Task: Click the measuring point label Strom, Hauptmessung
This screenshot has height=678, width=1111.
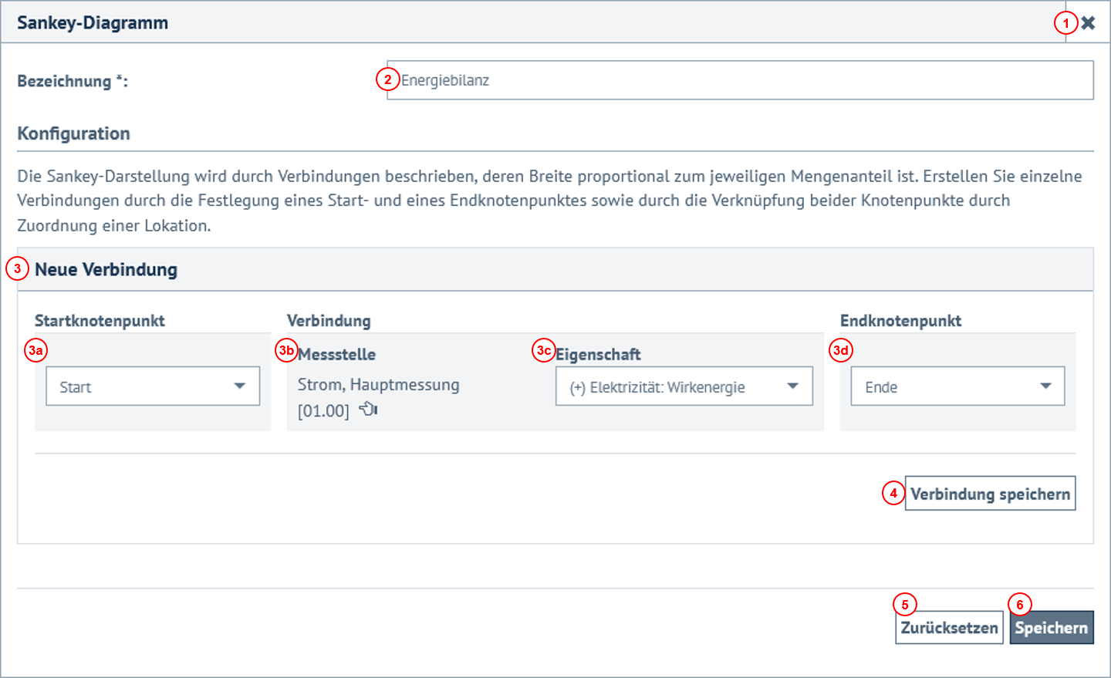Action: click(378, 384)
